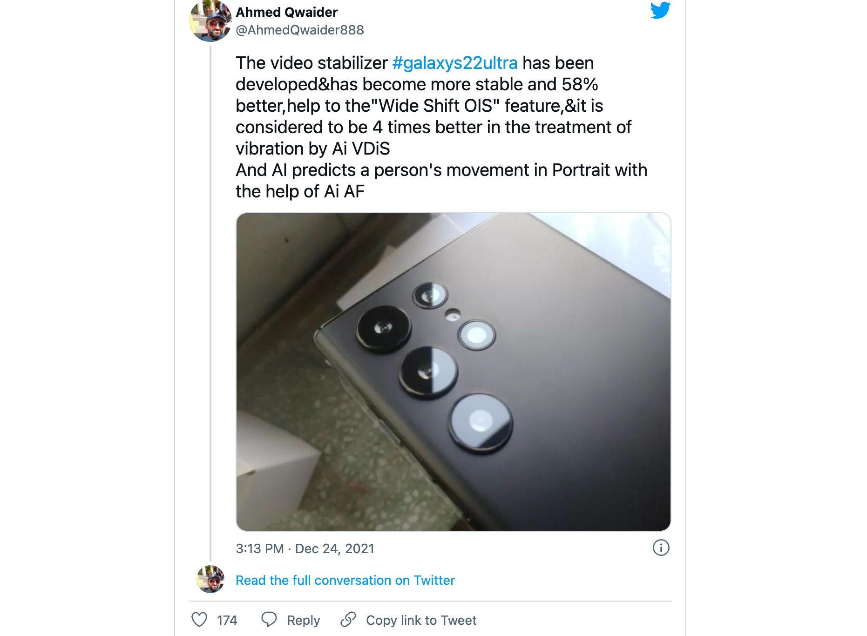Open the Ahmed Qwaider profile name
This screenshot has width=867, height=636.
286,12
